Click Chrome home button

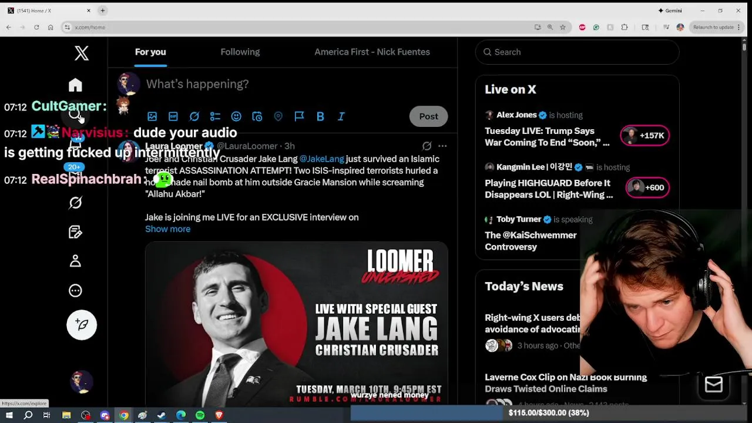(x=51, y=27)
